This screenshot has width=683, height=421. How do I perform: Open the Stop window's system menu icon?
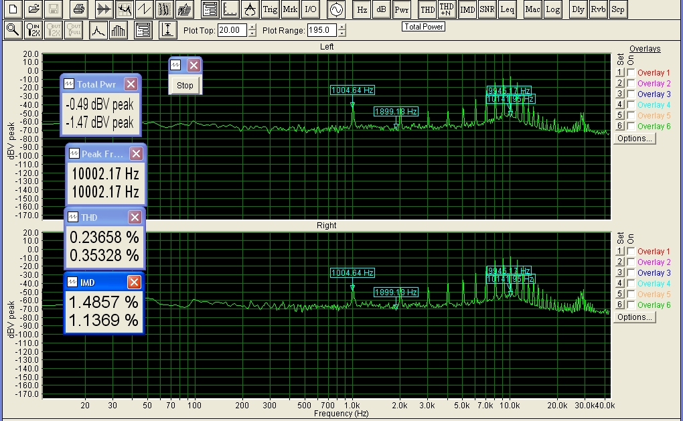176,66
